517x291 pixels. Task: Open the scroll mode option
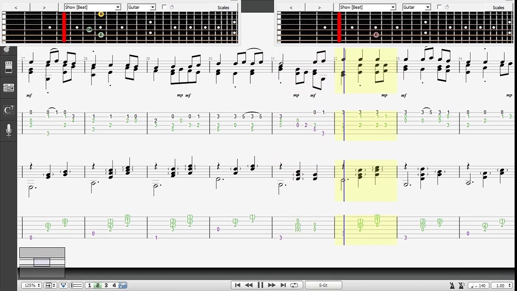(63, 285)
